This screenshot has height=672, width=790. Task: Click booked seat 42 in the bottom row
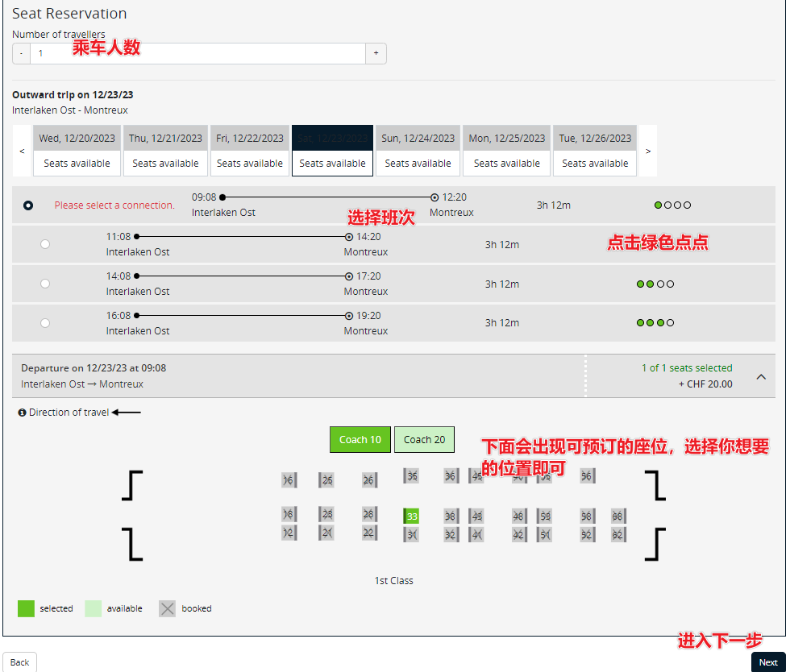pos(518,534)
